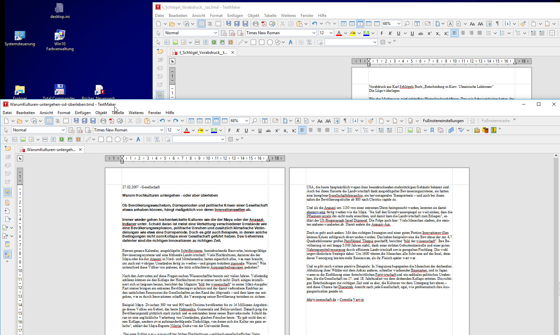Select rectangle shape tool in WarumKulturen window
Screen dimensions: 560x335
tap(101, 139)
